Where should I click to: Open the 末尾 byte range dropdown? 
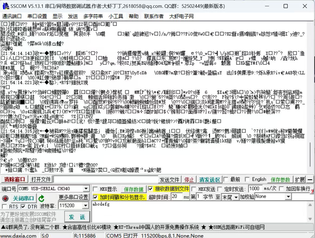(x=236, y=197)
